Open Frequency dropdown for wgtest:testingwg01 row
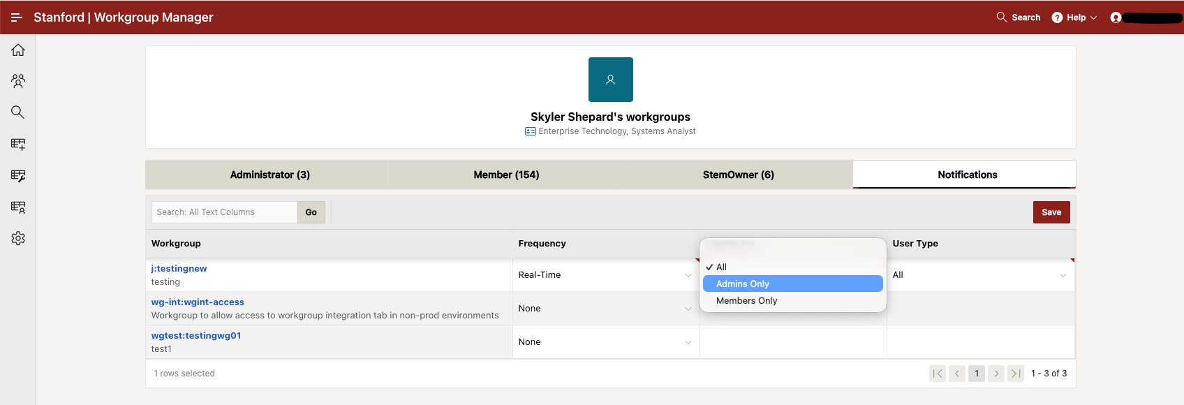1184x405 pixels. 606,342
